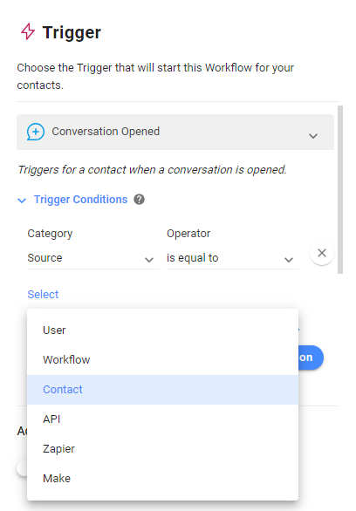This screenshot has width=356, height=511.
Task: Open the Operator dropdown showing is equal to
Action: (x=233, y=258)
